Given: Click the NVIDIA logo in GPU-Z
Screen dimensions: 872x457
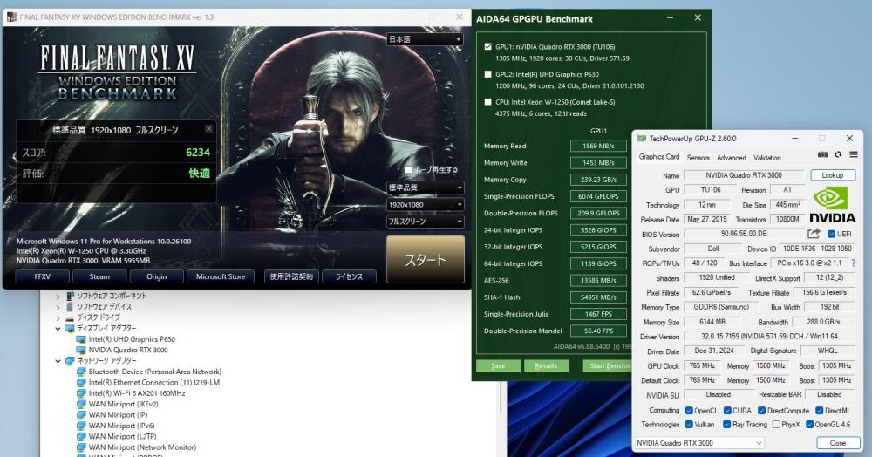Looking at the screenshot, I should tap(832, 205).
